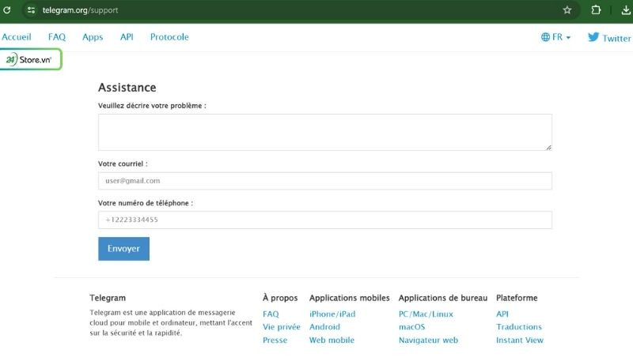
Task: Bookmark this page with the star icon
Action: point(567,10)
